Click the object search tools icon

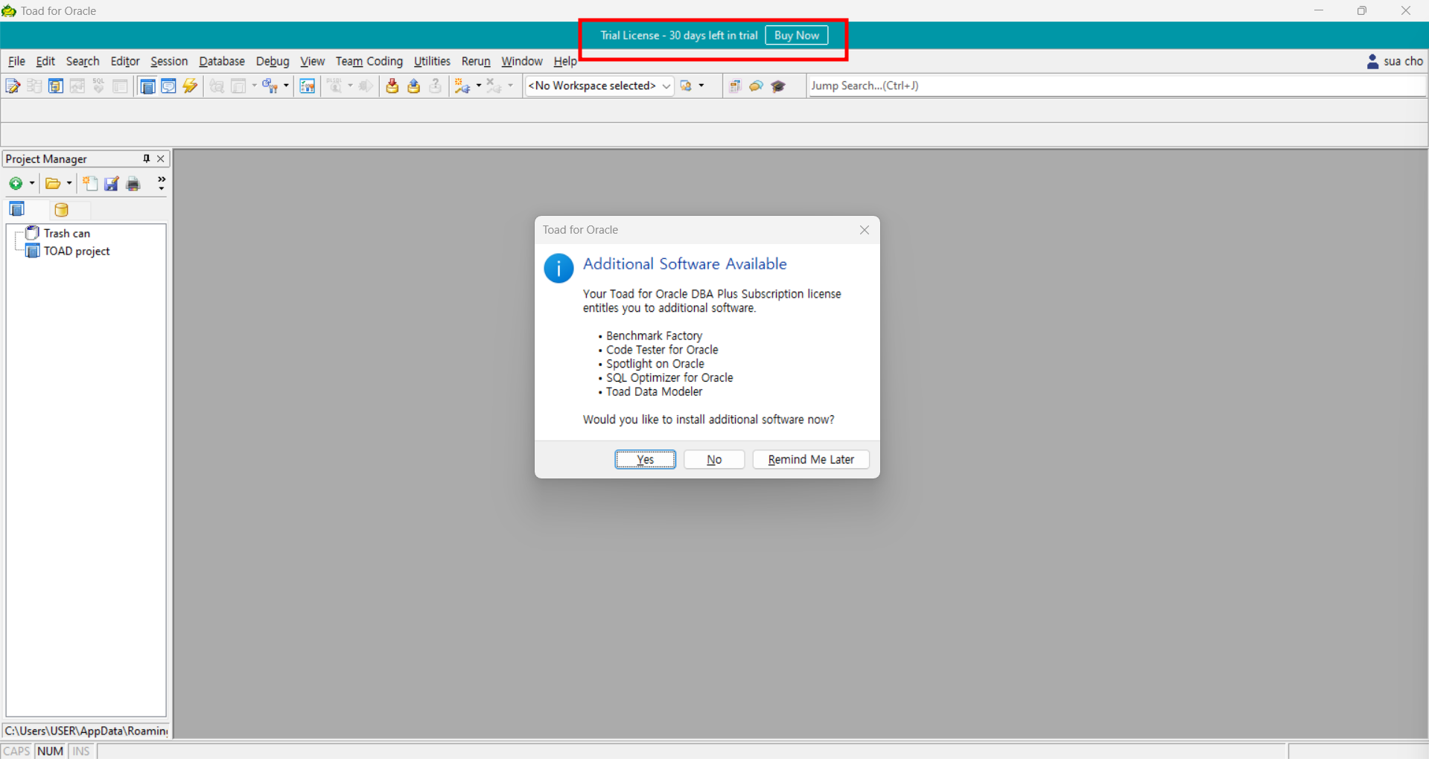coord(270,86)
